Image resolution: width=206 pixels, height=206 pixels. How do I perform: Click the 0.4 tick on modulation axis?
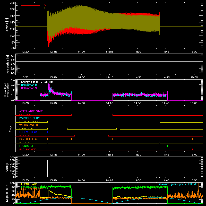tap(13, 80)
